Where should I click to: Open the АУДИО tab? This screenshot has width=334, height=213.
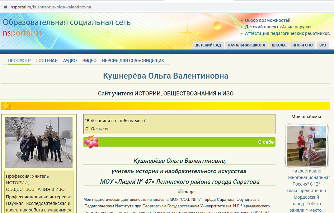tap(70, 61)
